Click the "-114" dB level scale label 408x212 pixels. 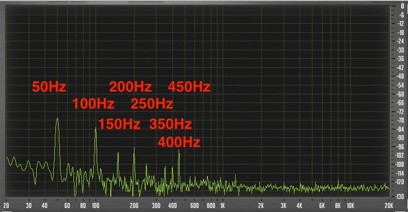[x=400, y=173]
